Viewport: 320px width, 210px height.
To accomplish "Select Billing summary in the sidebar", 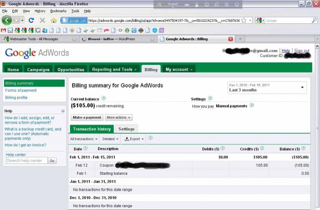I will [34, 83].
